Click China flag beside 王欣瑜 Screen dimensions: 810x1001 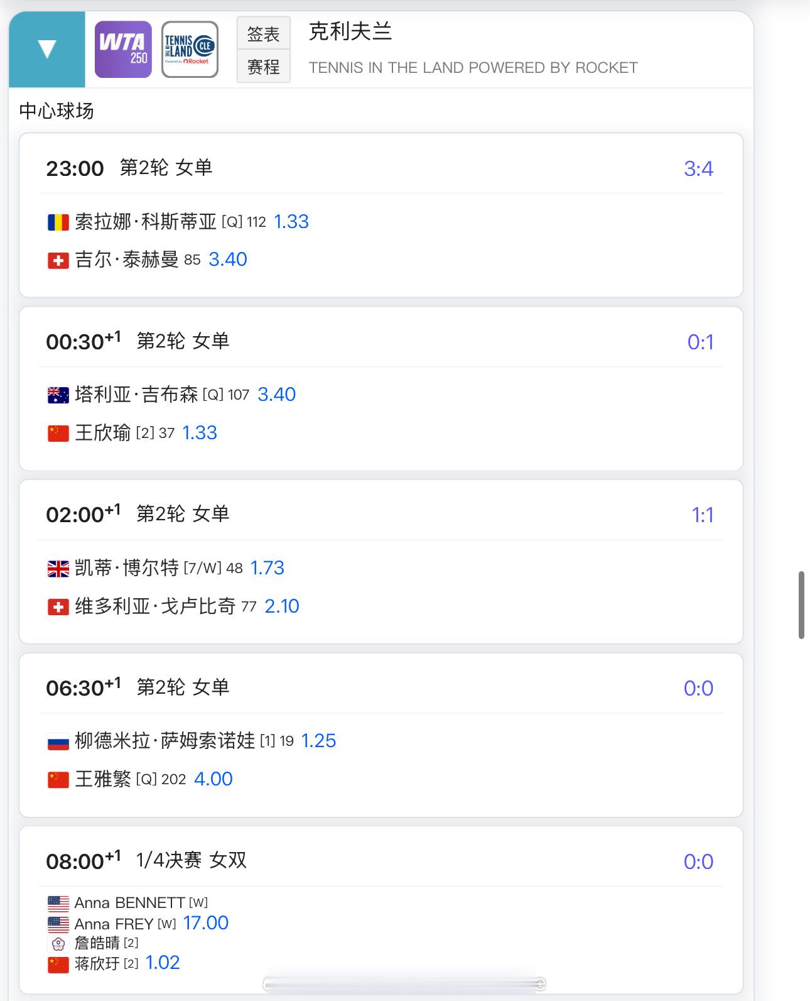(58, 434)
